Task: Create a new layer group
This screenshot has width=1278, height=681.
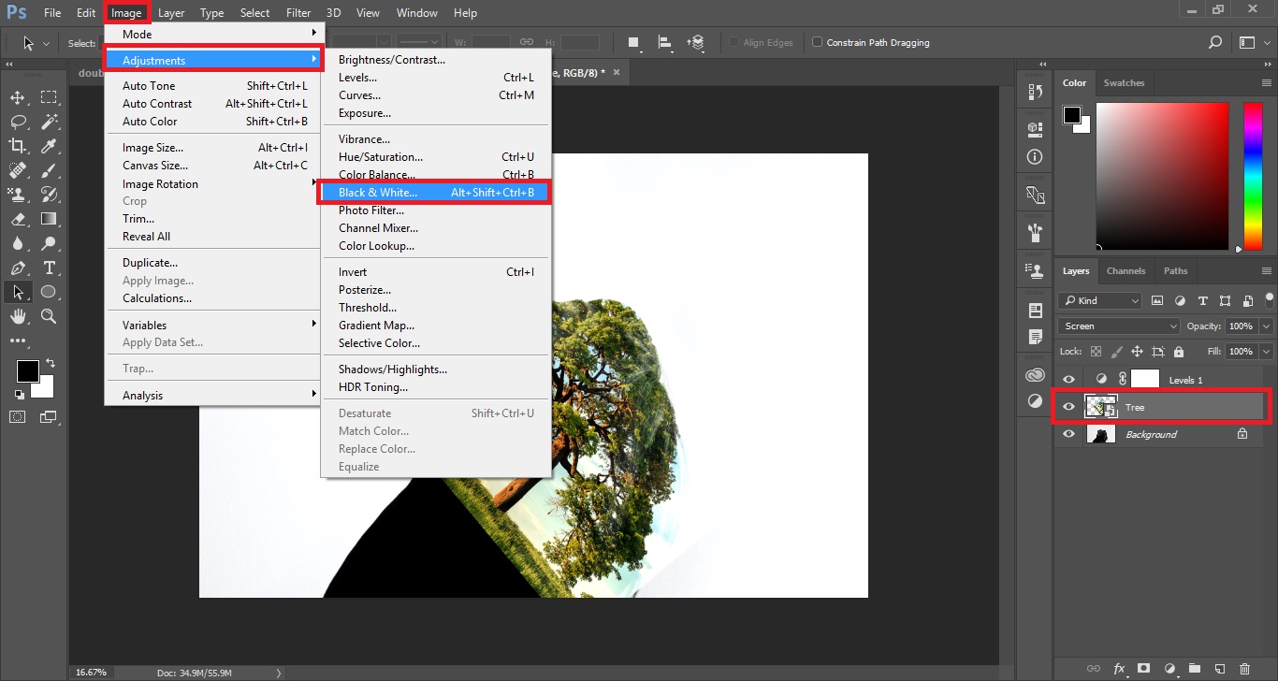Action: 1195,669
